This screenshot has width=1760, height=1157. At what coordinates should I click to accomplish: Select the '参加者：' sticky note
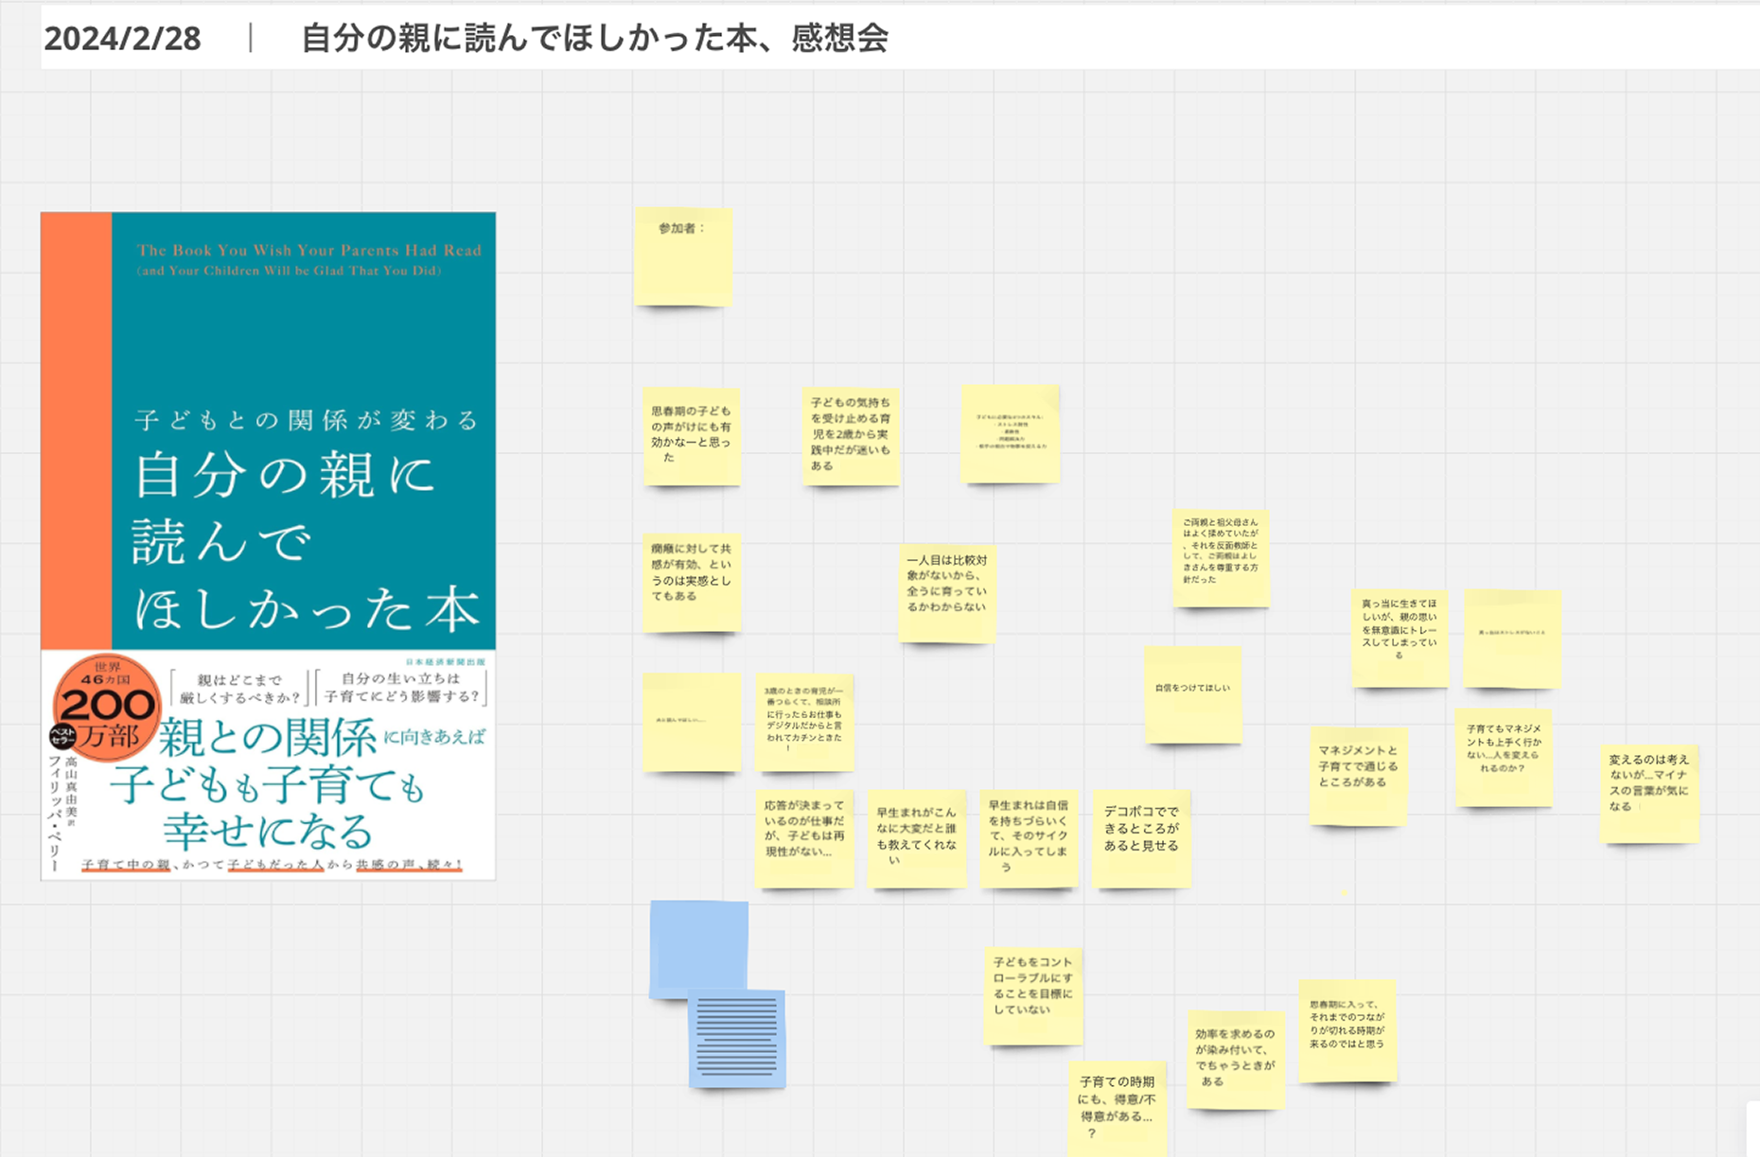pos(682,257)
